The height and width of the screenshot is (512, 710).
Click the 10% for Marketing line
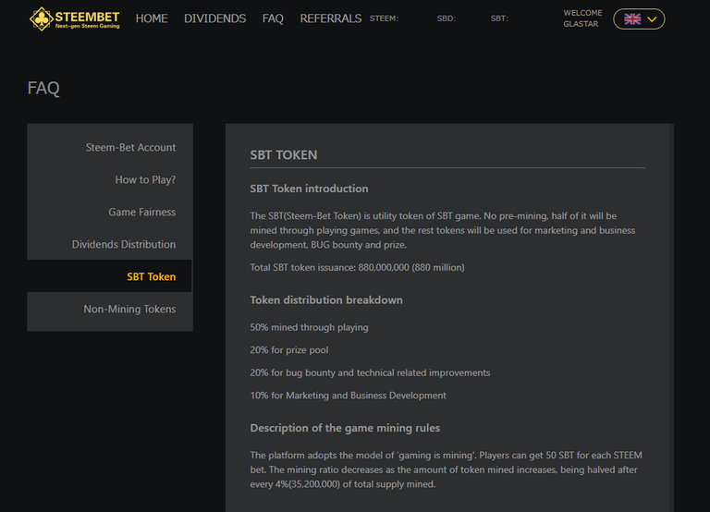coord(349,396)
